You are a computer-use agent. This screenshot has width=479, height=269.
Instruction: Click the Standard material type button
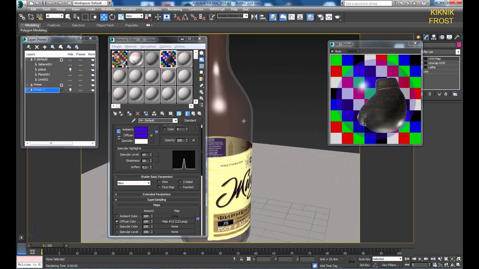190,120
